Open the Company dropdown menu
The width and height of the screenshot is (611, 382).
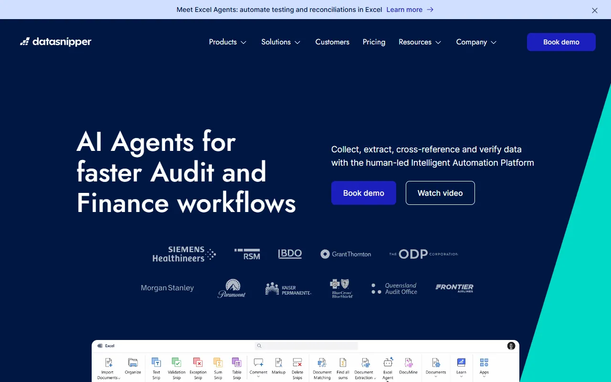pyautogui.click(x=476, y=42)
